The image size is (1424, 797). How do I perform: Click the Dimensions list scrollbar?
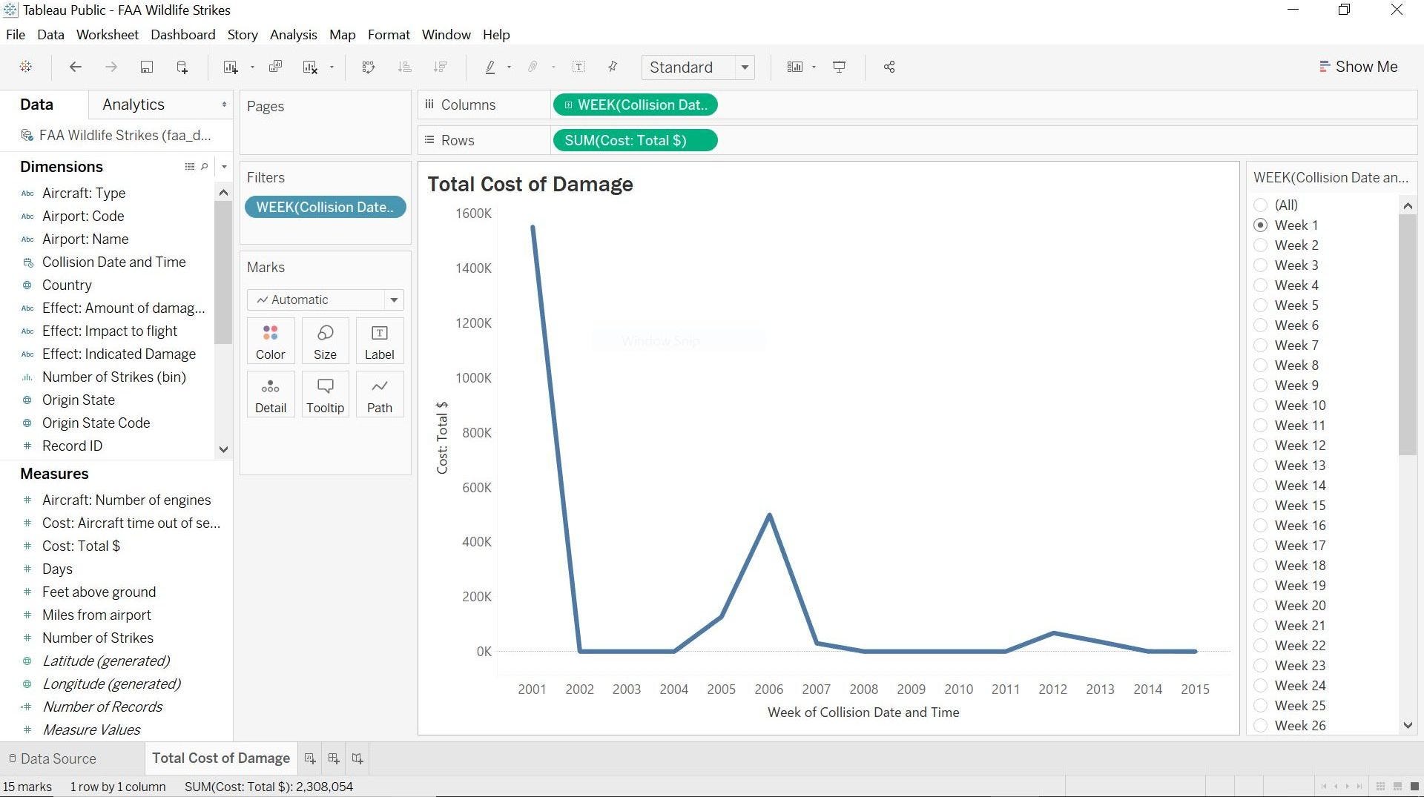point(223,272)
